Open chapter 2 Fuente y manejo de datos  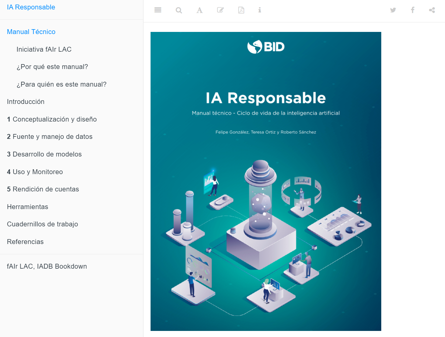pyautogui.click(x=50, y=137)
